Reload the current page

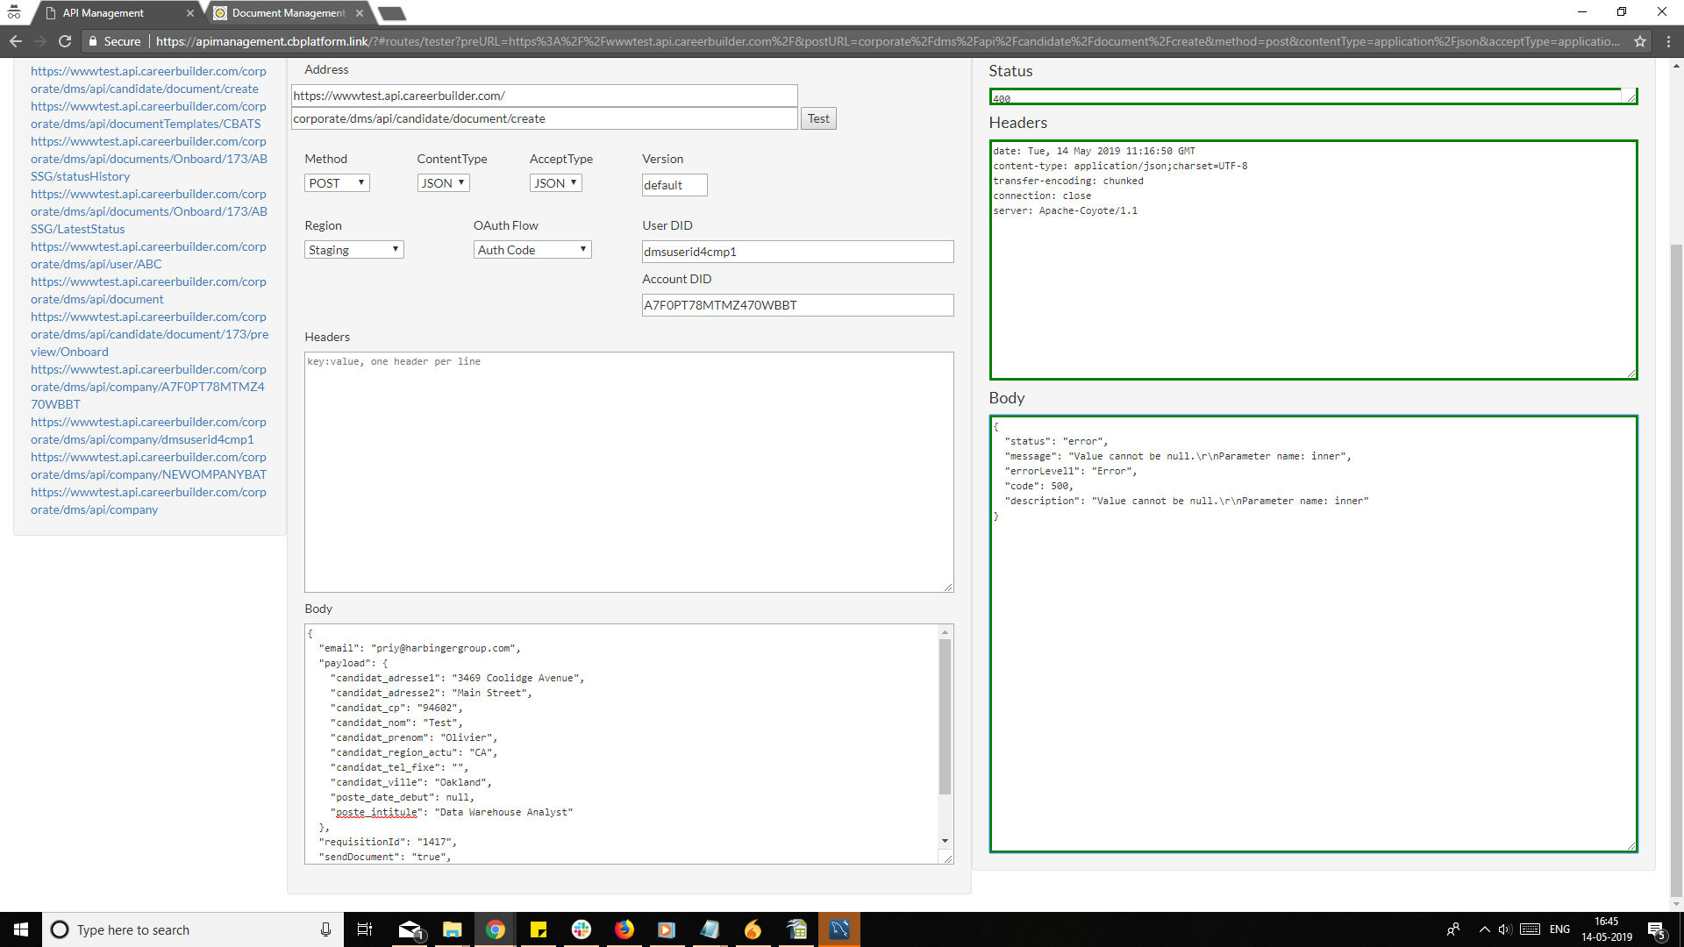coord(65,41)
